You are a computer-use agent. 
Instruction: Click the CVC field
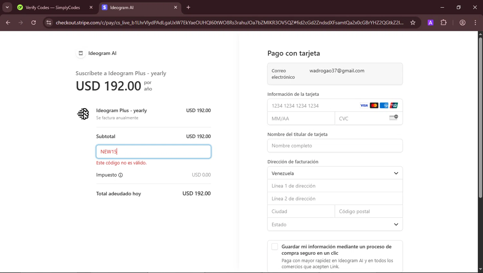(369, 118)
